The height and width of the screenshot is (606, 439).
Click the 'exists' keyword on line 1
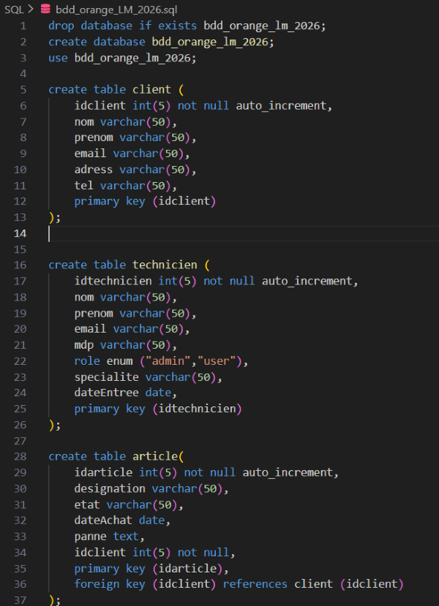[178, 26]
